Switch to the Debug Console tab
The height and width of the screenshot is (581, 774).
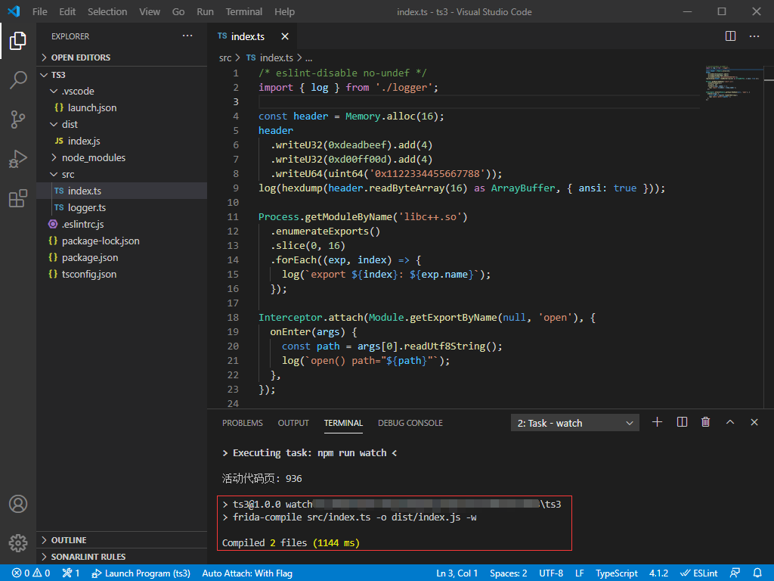(410, 423)
